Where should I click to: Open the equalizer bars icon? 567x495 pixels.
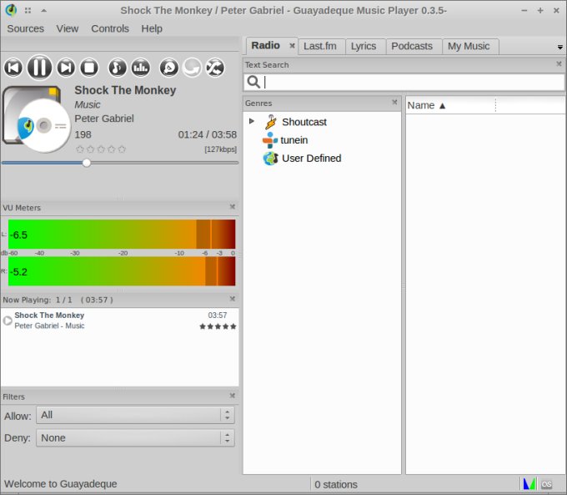[141, 68]
